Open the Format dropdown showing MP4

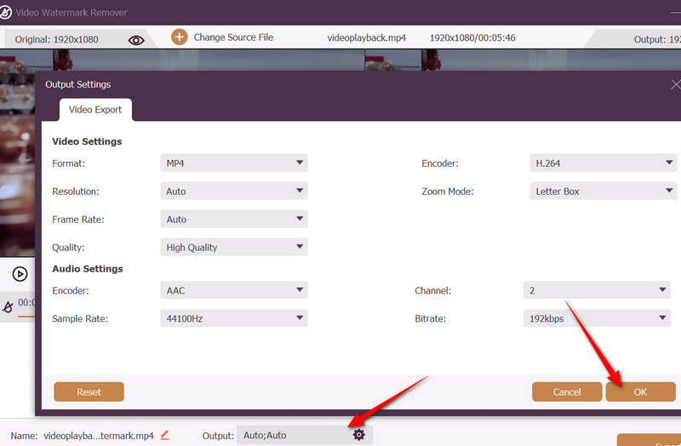click(x=233, y=163)
